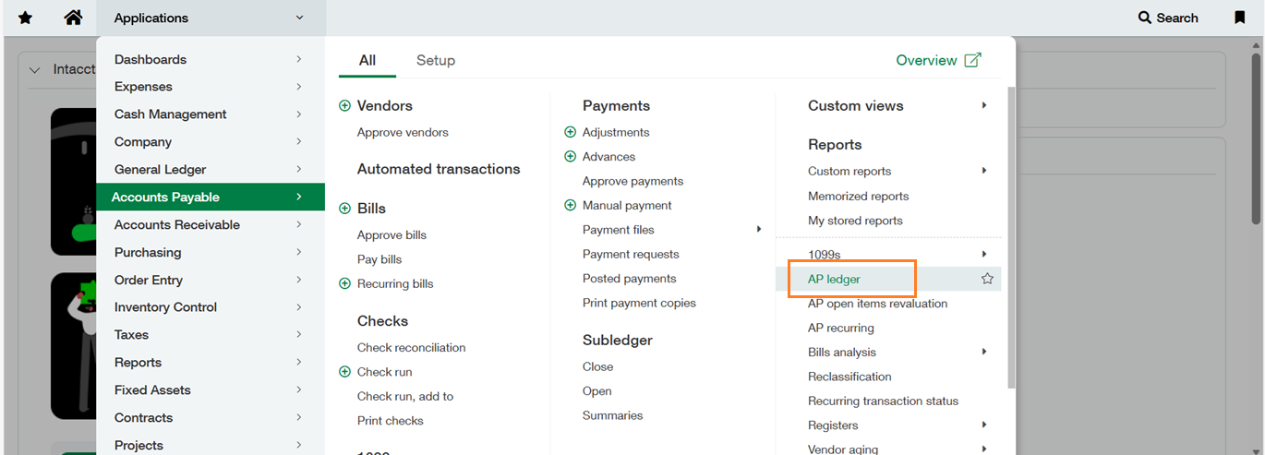Click the plus icon next to Vendors
The image size is (1265, 455).
point(345,106)
